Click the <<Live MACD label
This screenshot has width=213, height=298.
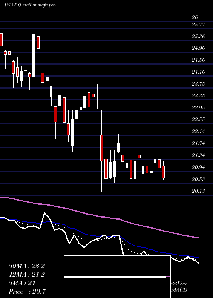point(179,287)
